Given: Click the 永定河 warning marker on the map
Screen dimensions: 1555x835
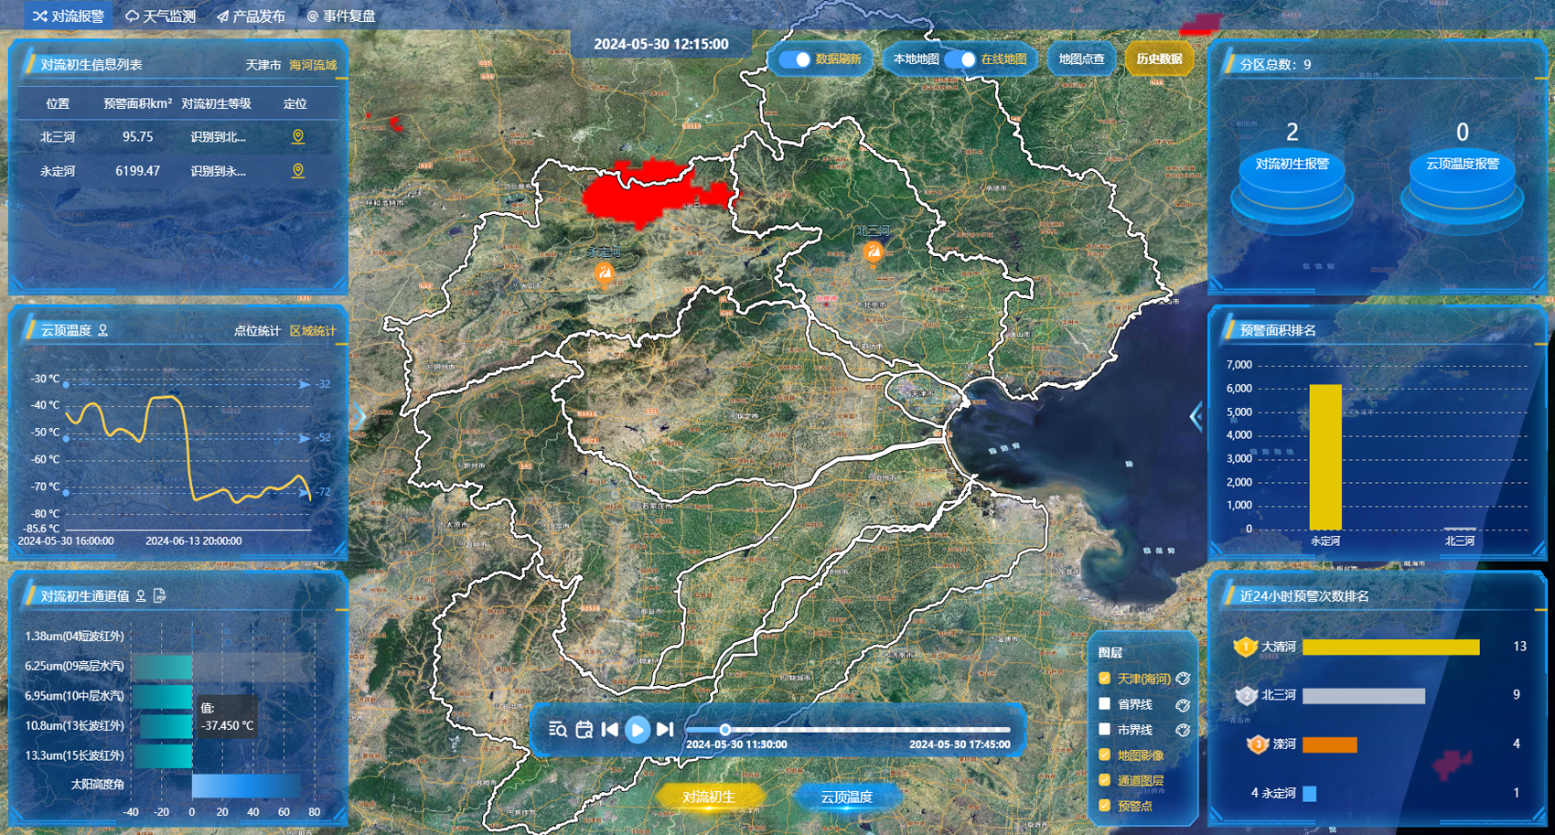Looking at the screenshot, I should coord(604,273).
